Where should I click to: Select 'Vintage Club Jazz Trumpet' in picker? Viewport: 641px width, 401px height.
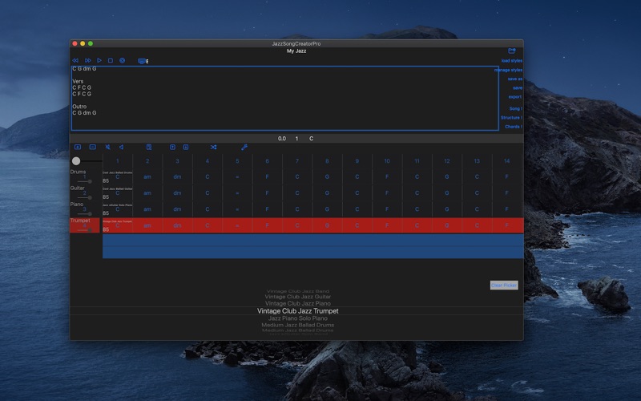297,311
